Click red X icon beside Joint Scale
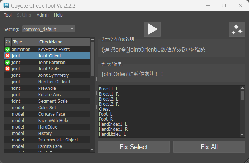 (8, 69)
